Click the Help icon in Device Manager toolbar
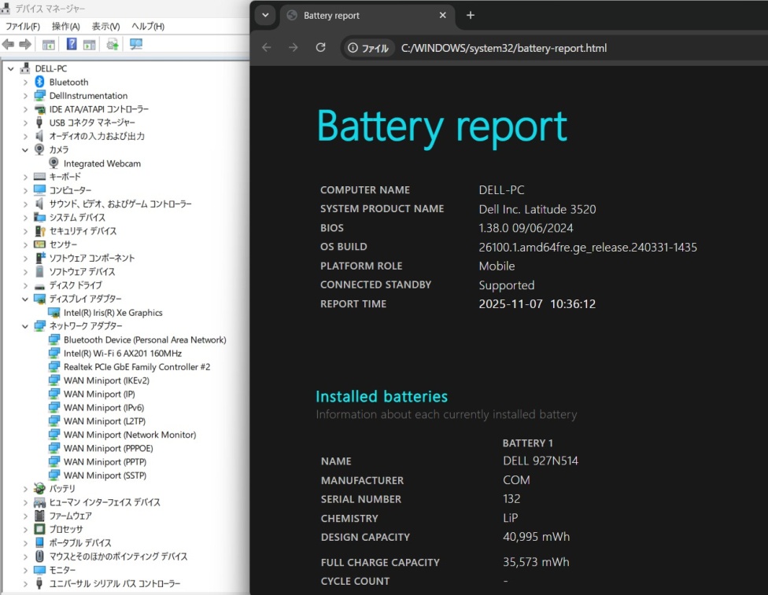Image resolution: width=768 pixels, height=595 pixels. 72,44
